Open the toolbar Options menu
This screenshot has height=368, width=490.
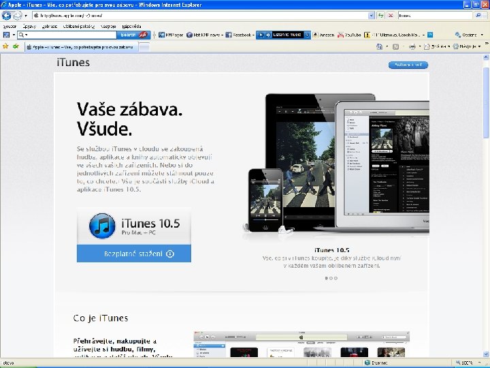(x=469, y=35)
